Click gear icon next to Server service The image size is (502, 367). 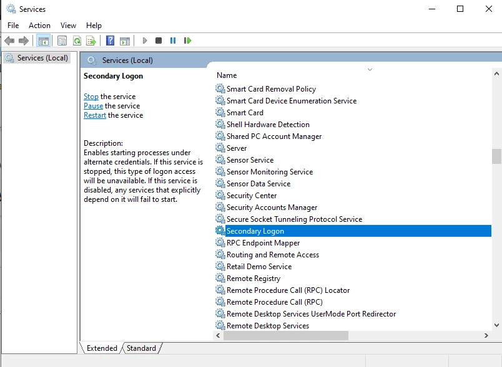click(220, 148)
